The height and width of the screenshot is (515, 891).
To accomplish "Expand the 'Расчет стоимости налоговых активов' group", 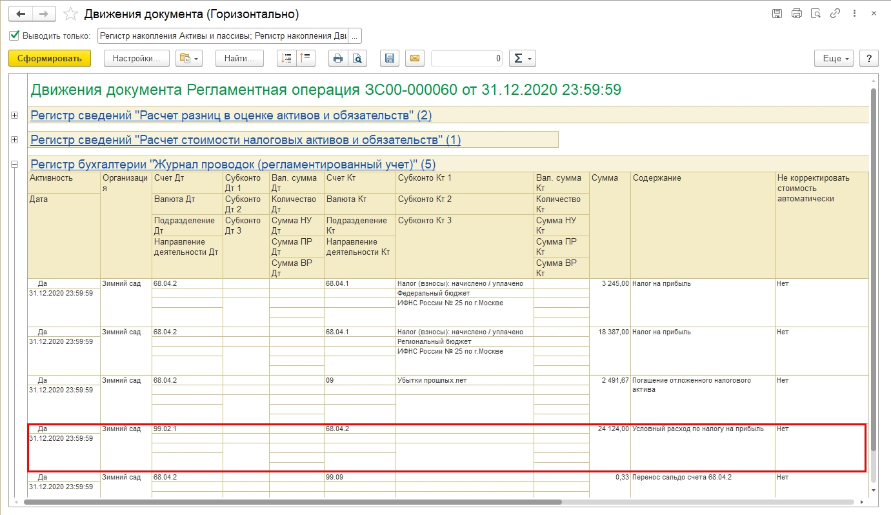I will 14,139.
